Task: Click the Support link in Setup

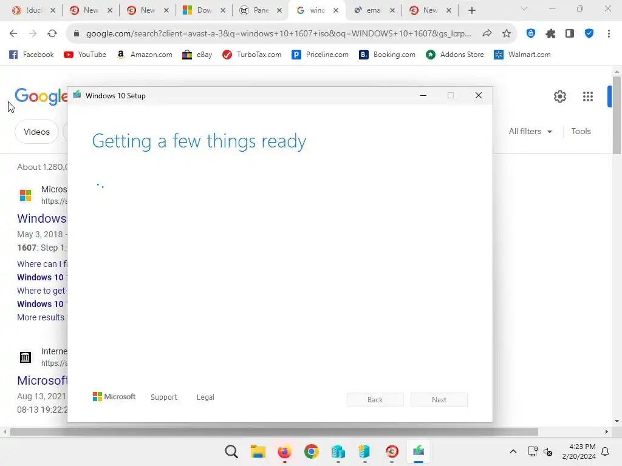Action: 164,397
